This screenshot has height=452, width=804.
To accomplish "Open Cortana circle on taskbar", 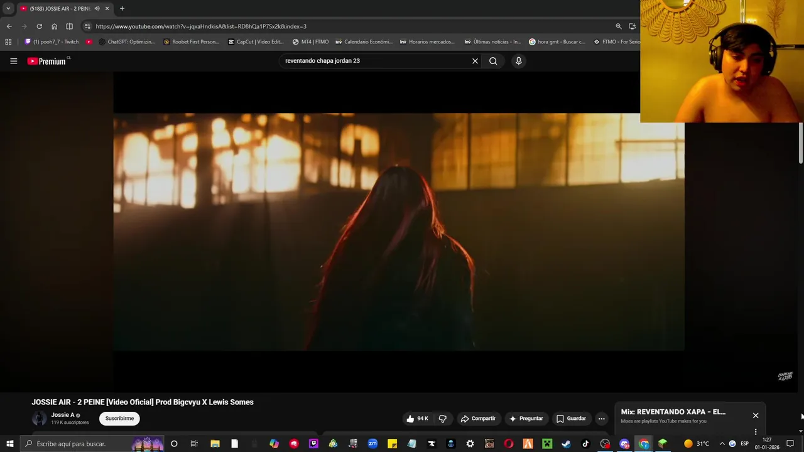I will tap(174, 444).
